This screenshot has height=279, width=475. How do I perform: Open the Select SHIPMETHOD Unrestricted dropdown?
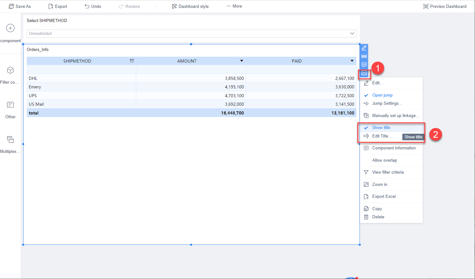pos(191,33)
